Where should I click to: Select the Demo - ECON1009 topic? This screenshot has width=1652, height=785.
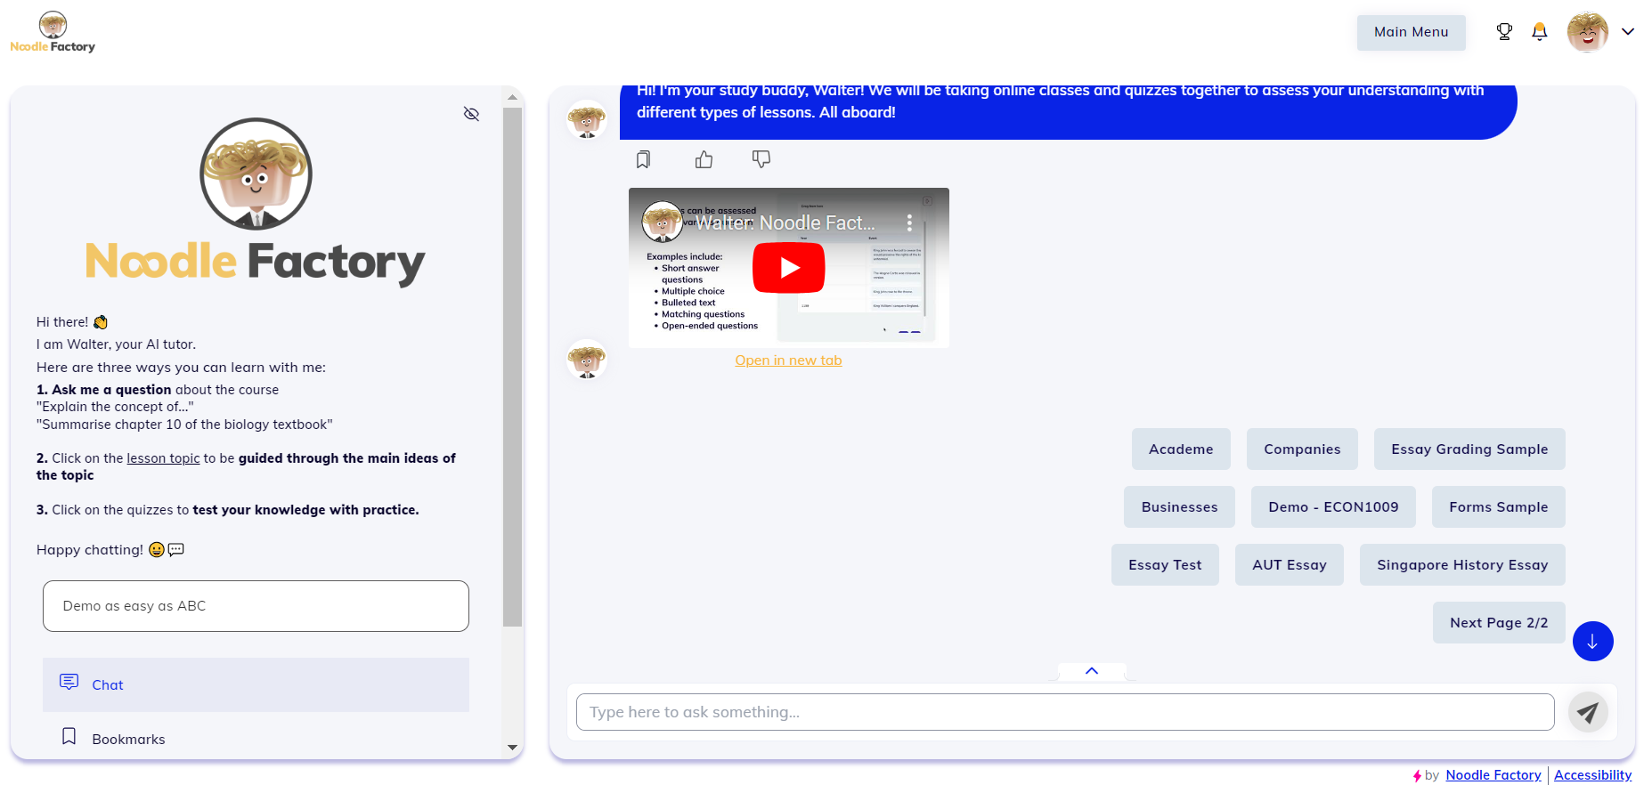tap(1333, 507)
